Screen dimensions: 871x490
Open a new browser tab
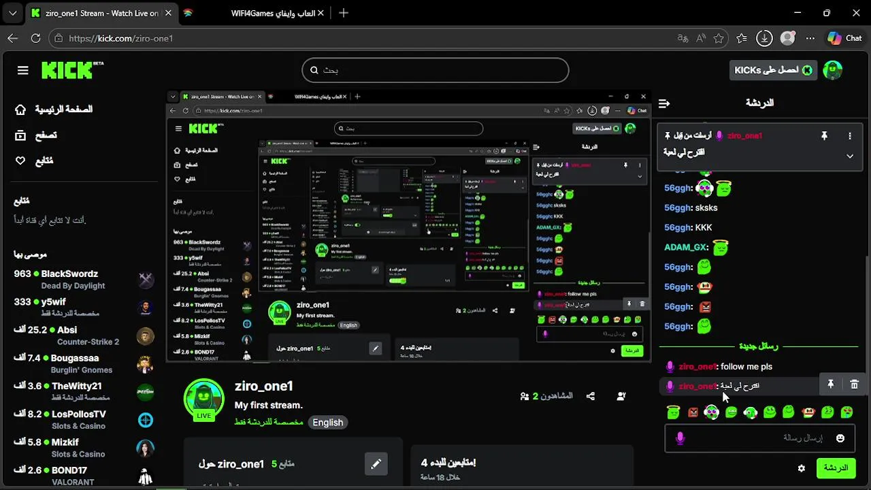(344, 13)
